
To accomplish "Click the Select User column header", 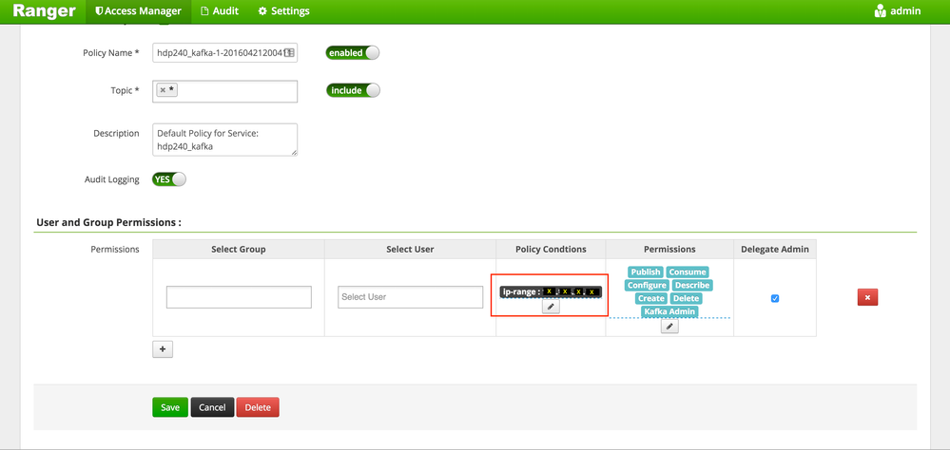I will tap(410, 249).
